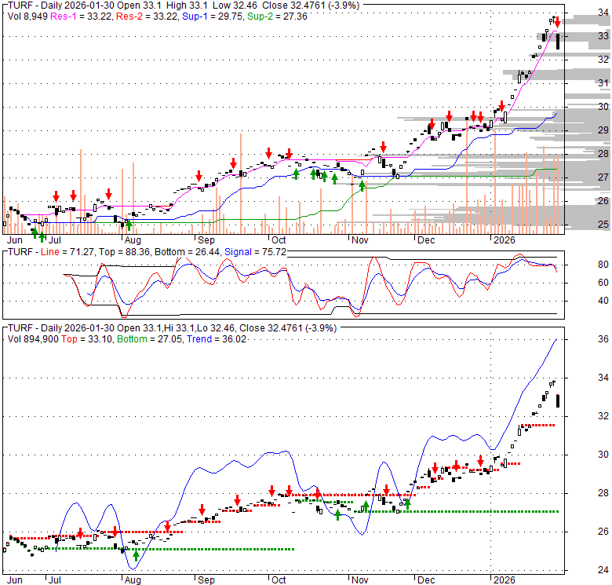Click the 36 price label on the bottom chart's y-axis
Viewport: 612px width, 585px height.
tap(581, 339)
